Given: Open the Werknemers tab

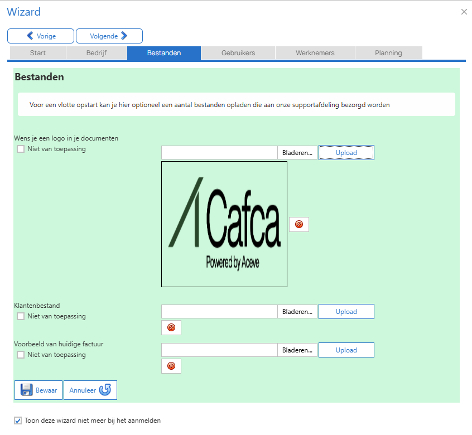Looking at the screenshot, I should 315,53.
